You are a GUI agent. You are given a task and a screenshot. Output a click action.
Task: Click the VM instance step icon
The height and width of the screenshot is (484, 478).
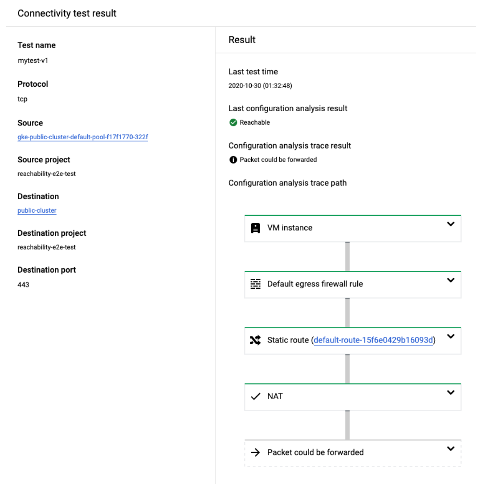tap(255, 228)
